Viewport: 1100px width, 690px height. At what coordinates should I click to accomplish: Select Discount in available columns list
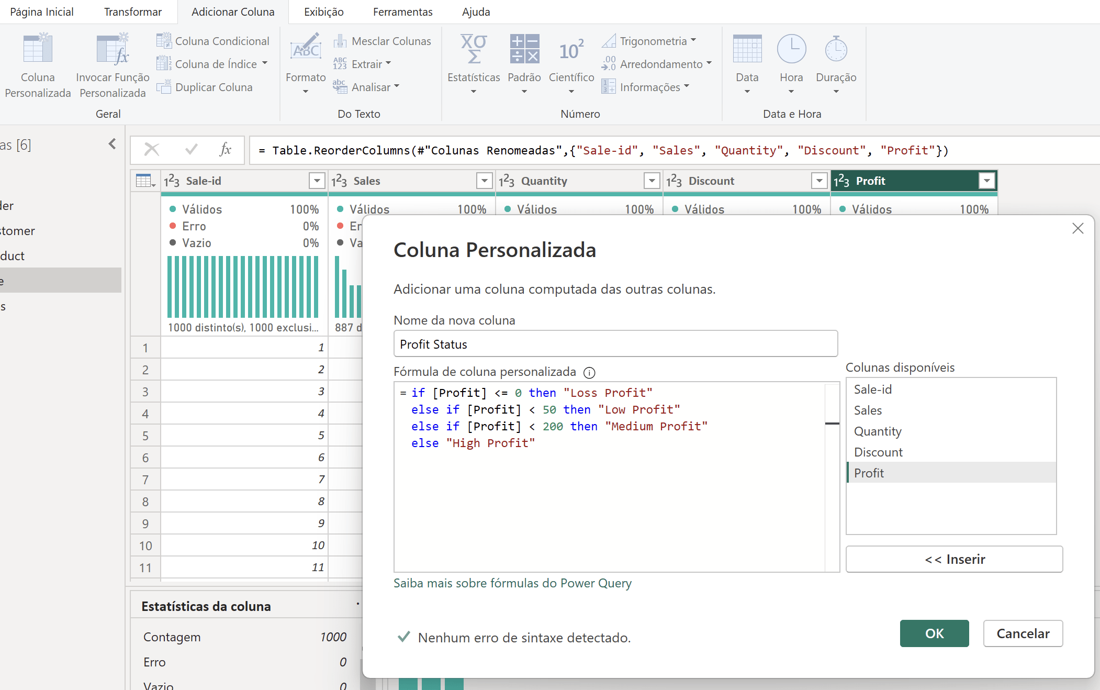pyautogui.click(x=878, y=452)
